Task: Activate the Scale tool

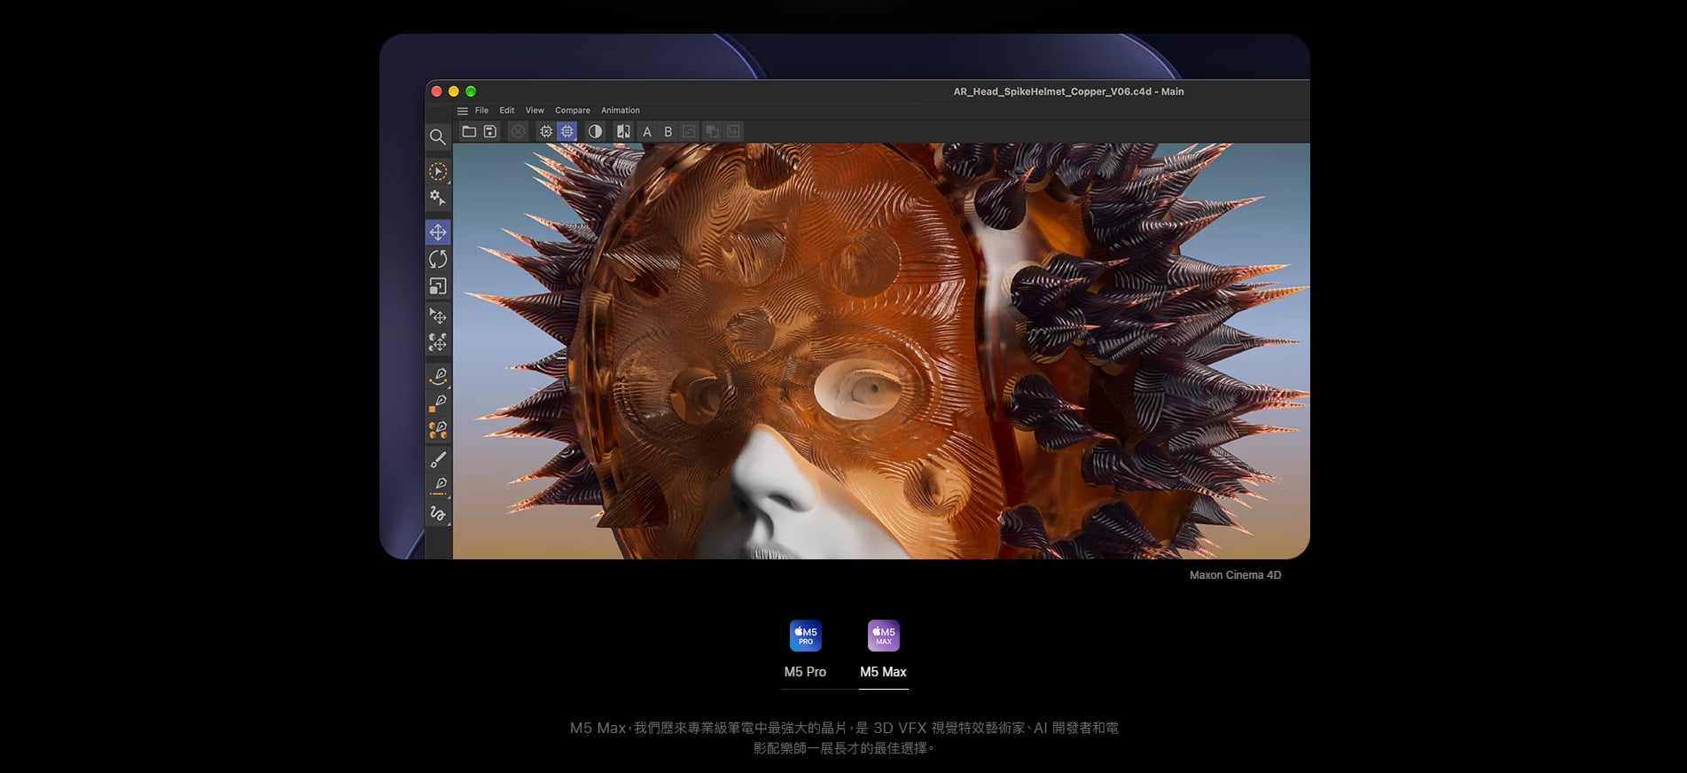Action: pos(438,286)
